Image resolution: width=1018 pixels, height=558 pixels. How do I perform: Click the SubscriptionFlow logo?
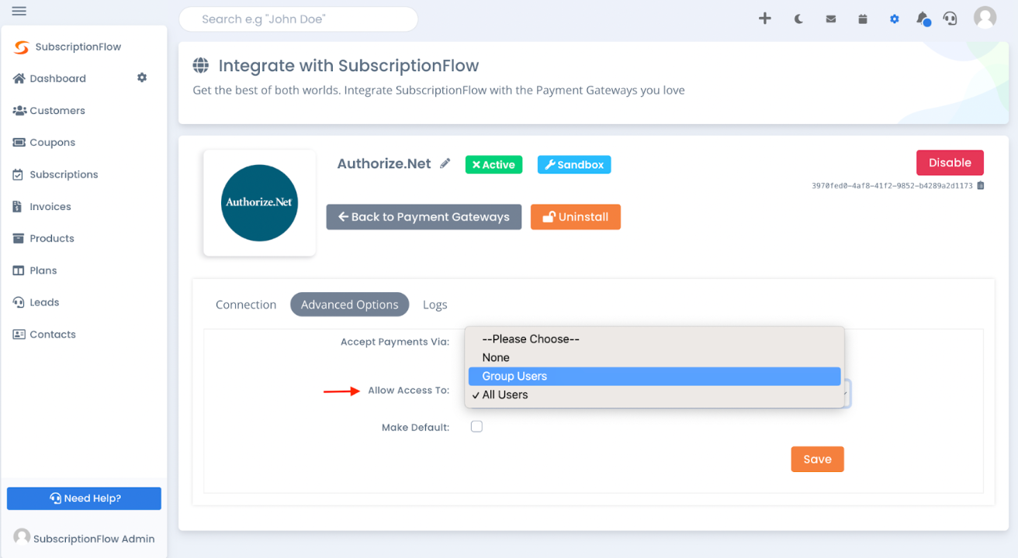(68, 46)
